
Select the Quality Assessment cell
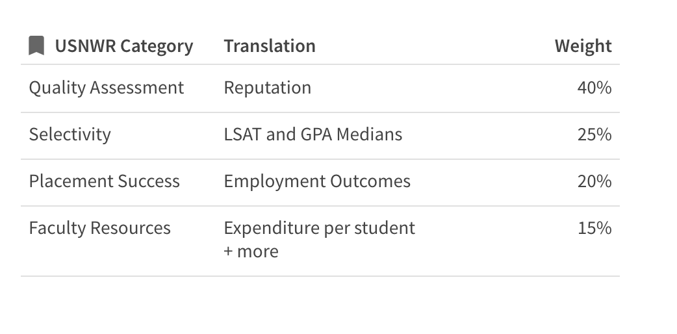106,88
